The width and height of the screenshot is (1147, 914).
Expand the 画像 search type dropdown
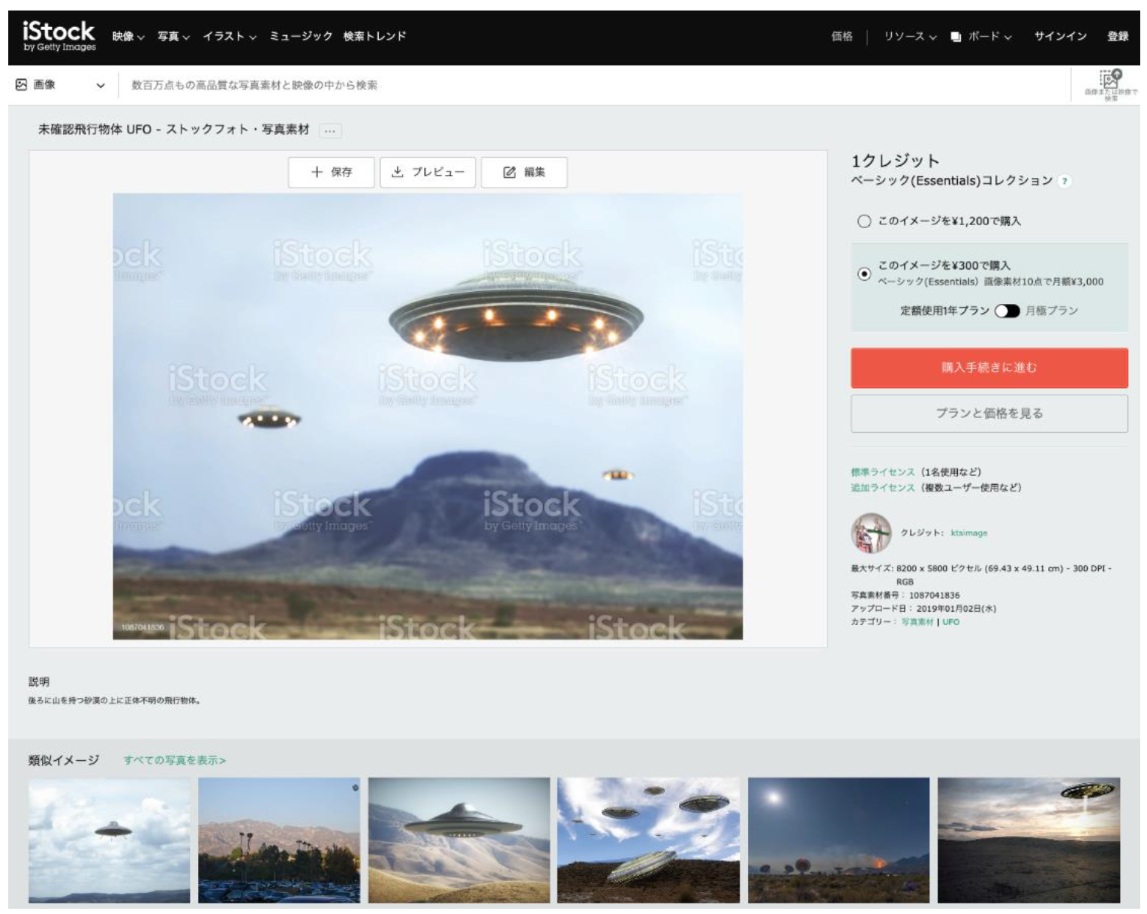[61, 86]
